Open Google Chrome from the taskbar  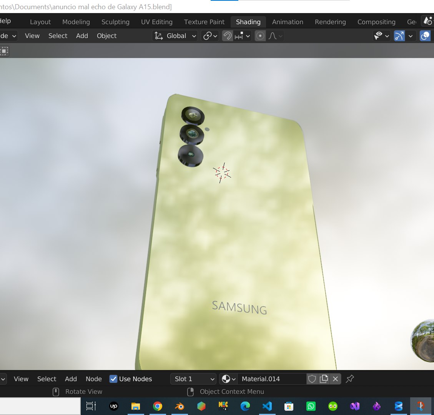point(158,406)
